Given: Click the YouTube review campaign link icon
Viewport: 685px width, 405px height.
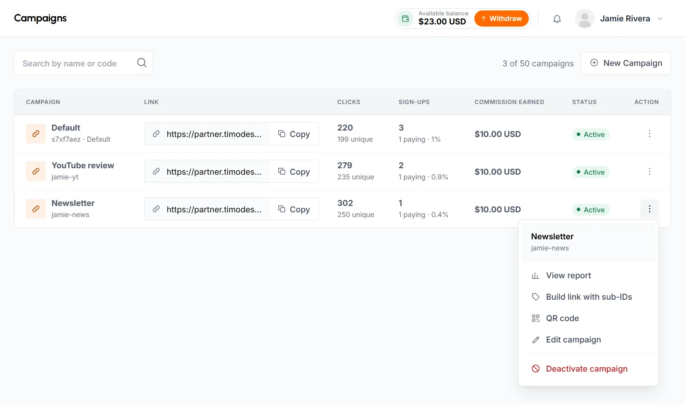Looking at the screenshot, I should 36,171.
